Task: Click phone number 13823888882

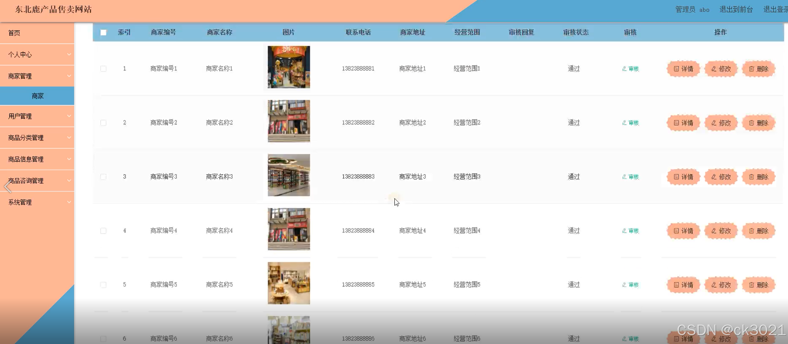Action: pos(358,123)
